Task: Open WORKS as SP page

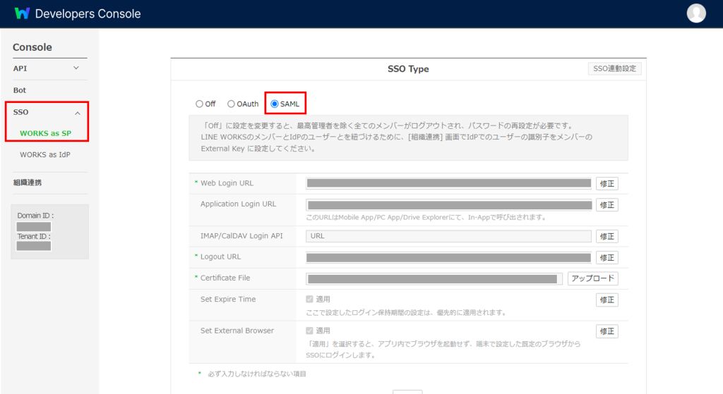Action: [x=45, y=133]
